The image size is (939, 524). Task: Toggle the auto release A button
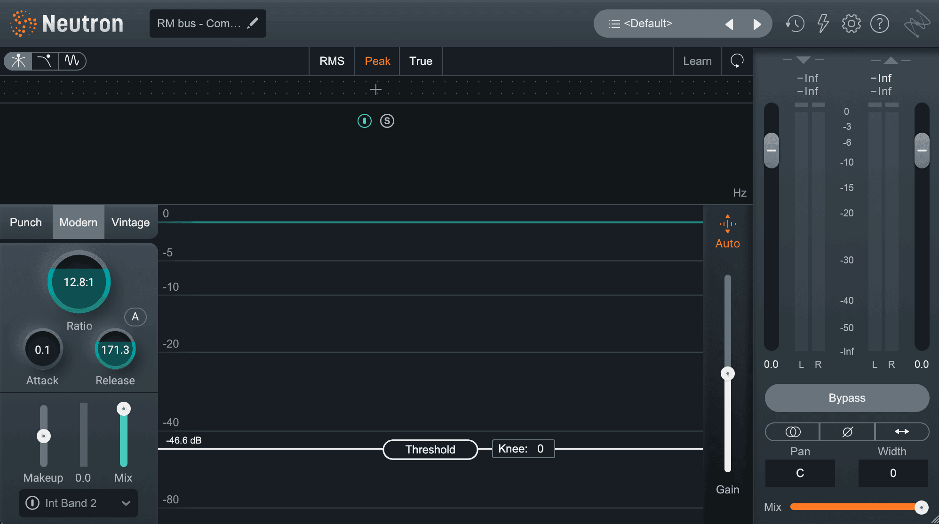click(x=135, y=317)
